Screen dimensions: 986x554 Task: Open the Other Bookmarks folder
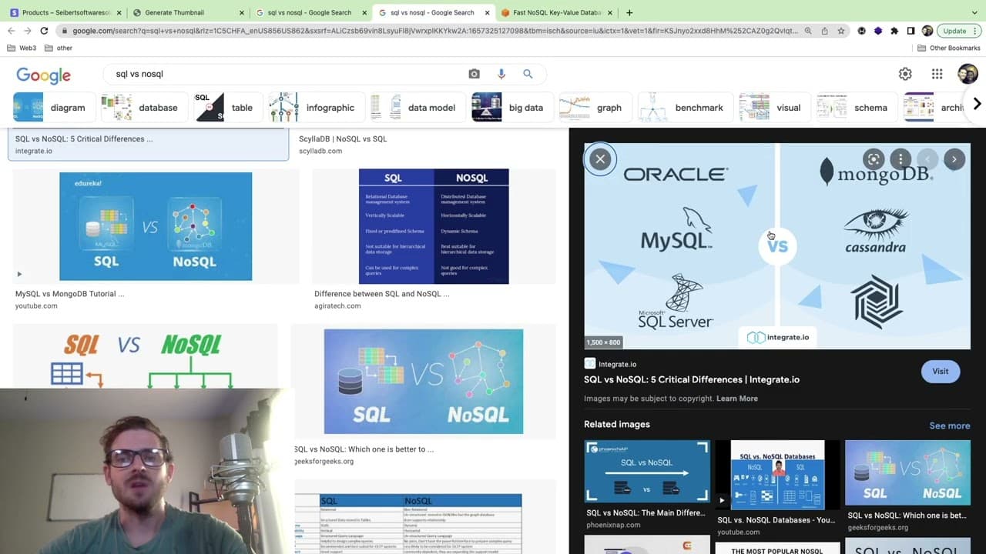tap(949, 48)
